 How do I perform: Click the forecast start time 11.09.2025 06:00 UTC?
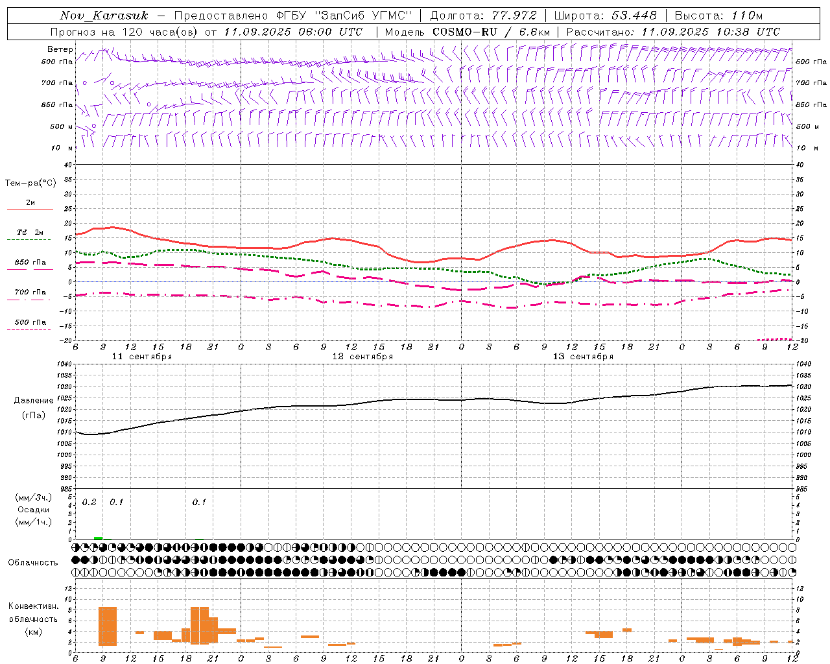(x=293, y=32)
